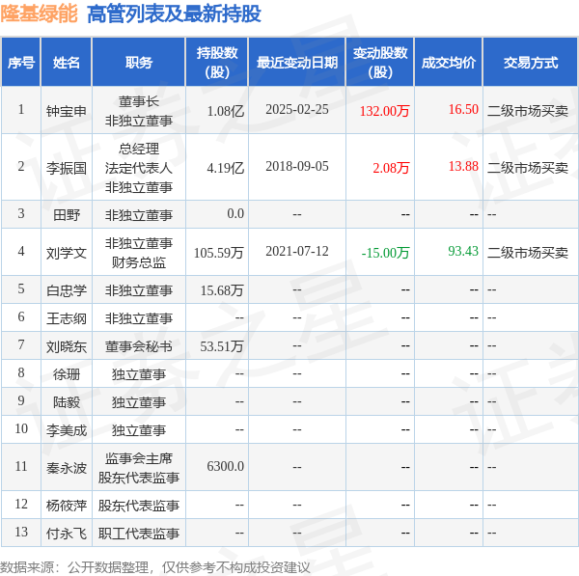Select the name 白忠学

click(67, 290)
